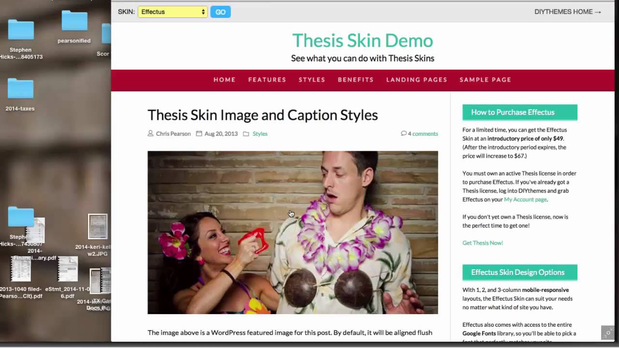Image resolution: width=619 pixels, height=348 pixels.
Task: Click the folder category icon in post meta
Action: click(x=246, y=133)
